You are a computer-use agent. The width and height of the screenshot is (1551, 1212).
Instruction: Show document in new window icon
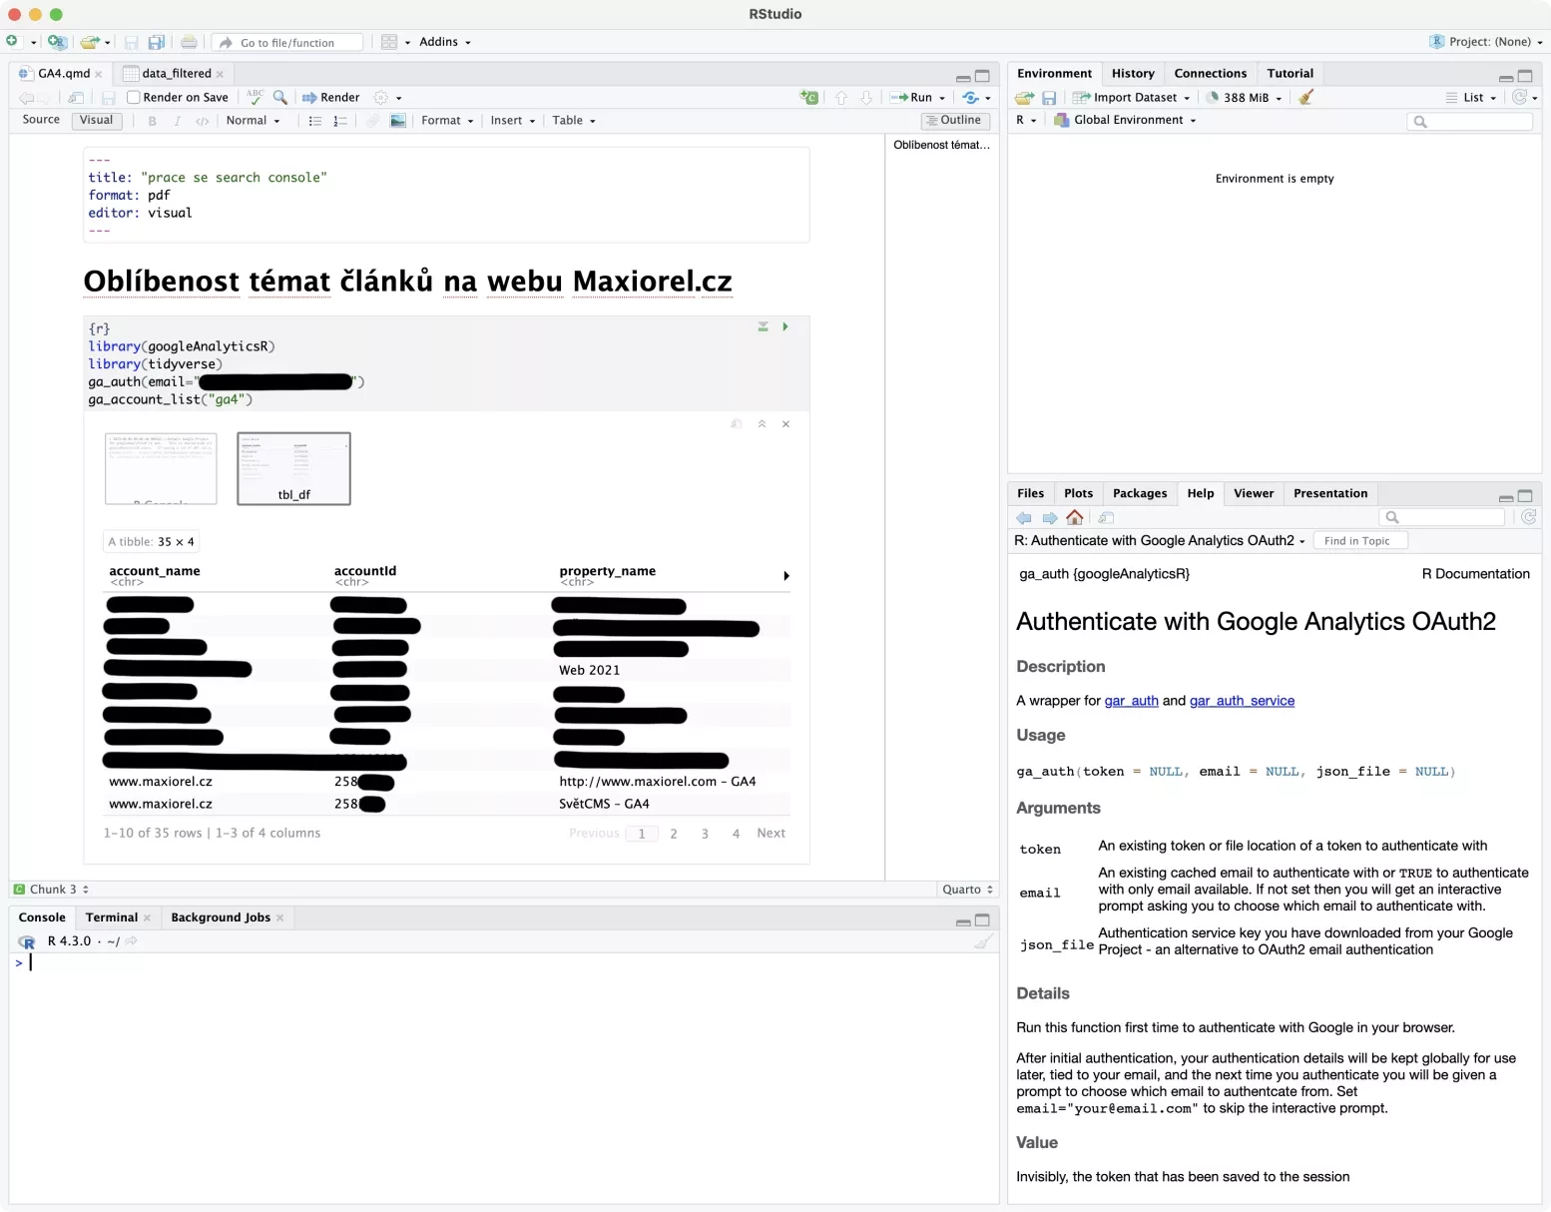point(76,98)
